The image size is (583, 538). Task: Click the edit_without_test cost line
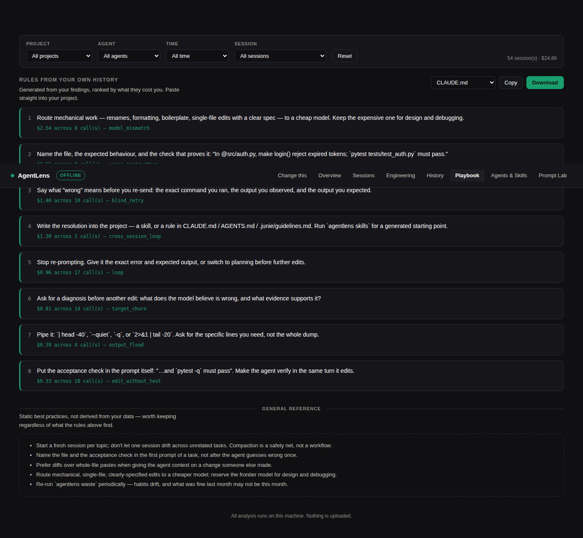(x=99, y=381)
